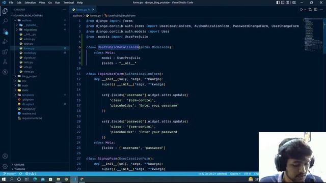This screenshot has height=183, width=326.
Task: Expand the env folder
Action: point(24,81)
